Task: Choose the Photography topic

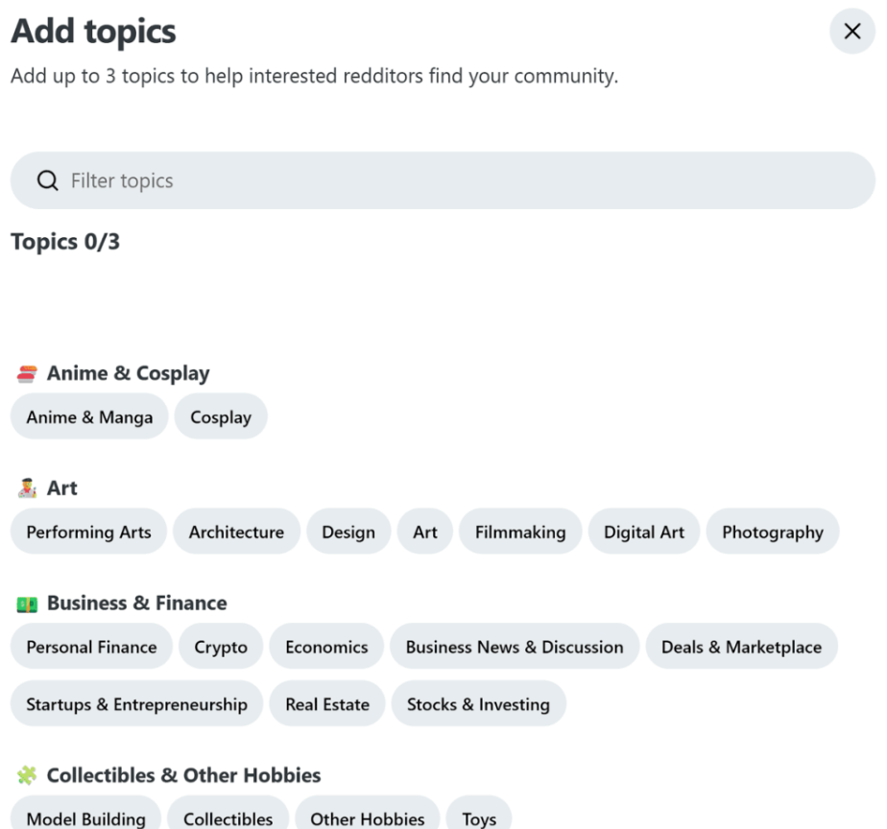Action: (773, 533)
